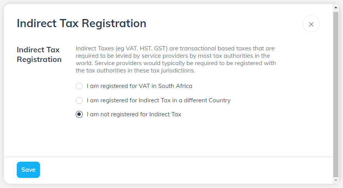The height and width of the screenshot is (188, 343).
Task: Click the 'I am not registered for Indirect Tax' label
Action: [134, 114]
